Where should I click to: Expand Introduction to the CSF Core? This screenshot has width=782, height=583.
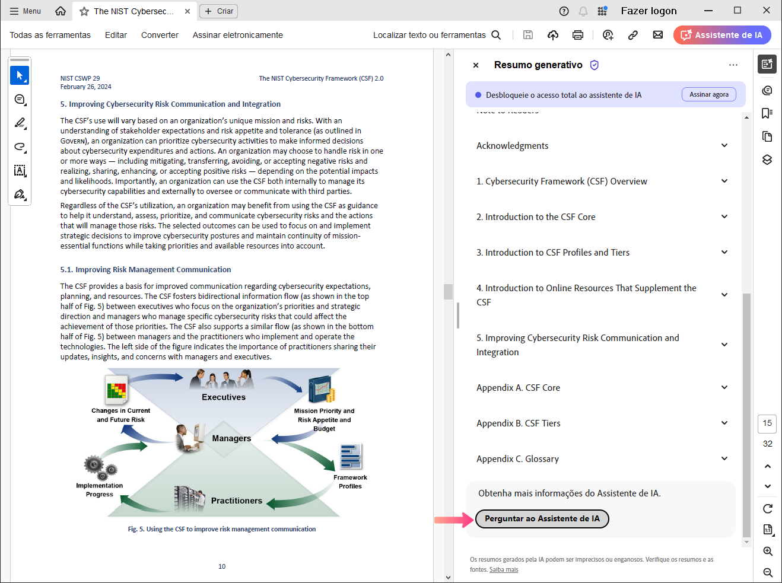pyautogui.click(x=724, y=216)
